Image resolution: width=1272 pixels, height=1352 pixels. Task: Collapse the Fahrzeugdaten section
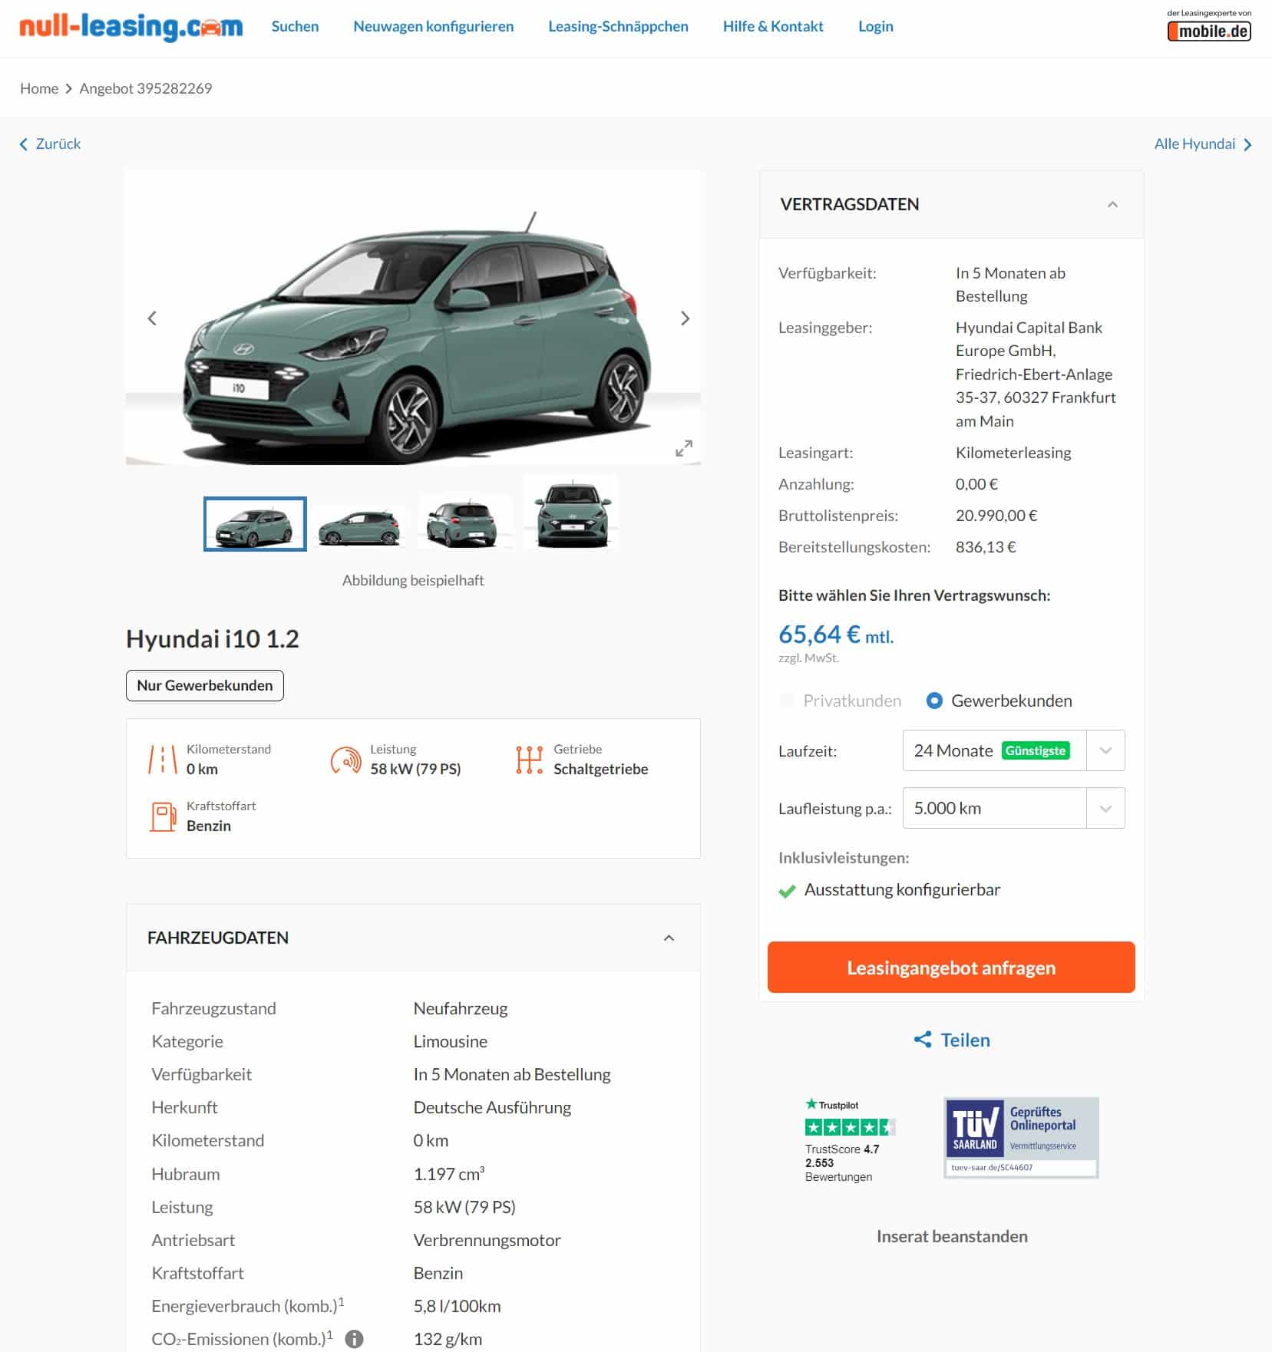pos(669,938)
